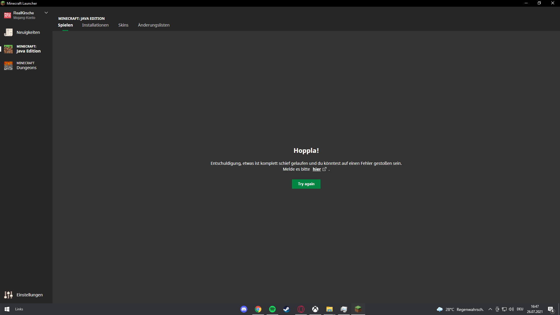Click the Opera GX taskbar icon
The width and height of the screenshot is (560, 315).
[301, 309]
